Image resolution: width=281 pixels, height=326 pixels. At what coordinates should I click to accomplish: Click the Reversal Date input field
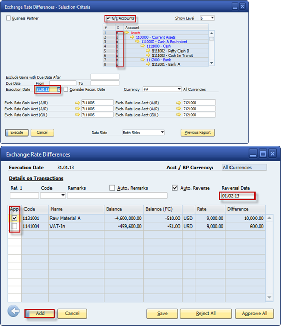point(237,196)
